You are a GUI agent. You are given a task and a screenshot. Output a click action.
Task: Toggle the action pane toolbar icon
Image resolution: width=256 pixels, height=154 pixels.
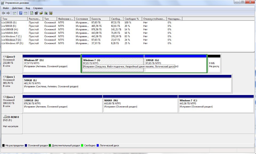point(26,13)
